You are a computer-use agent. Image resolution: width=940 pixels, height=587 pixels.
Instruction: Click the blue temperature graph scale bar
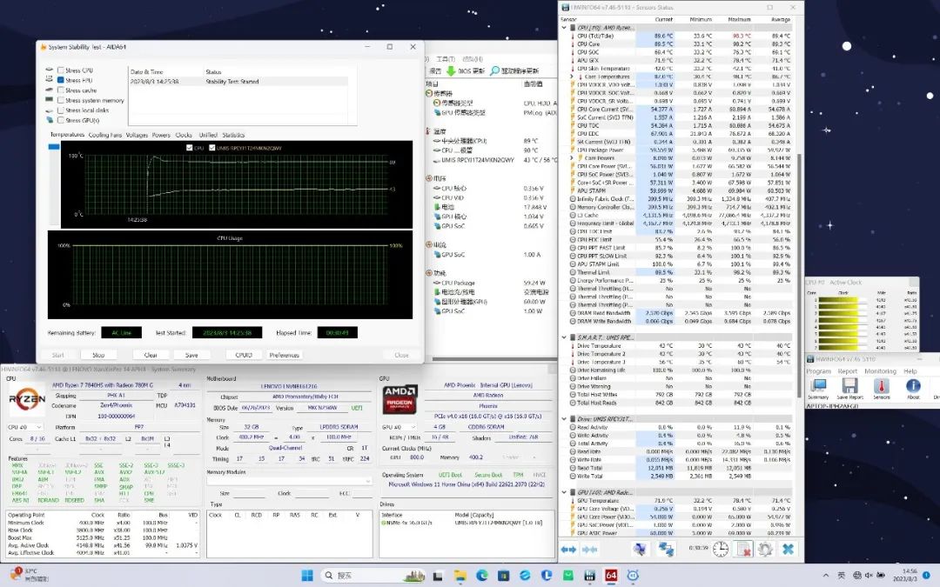tap(55, 148)
